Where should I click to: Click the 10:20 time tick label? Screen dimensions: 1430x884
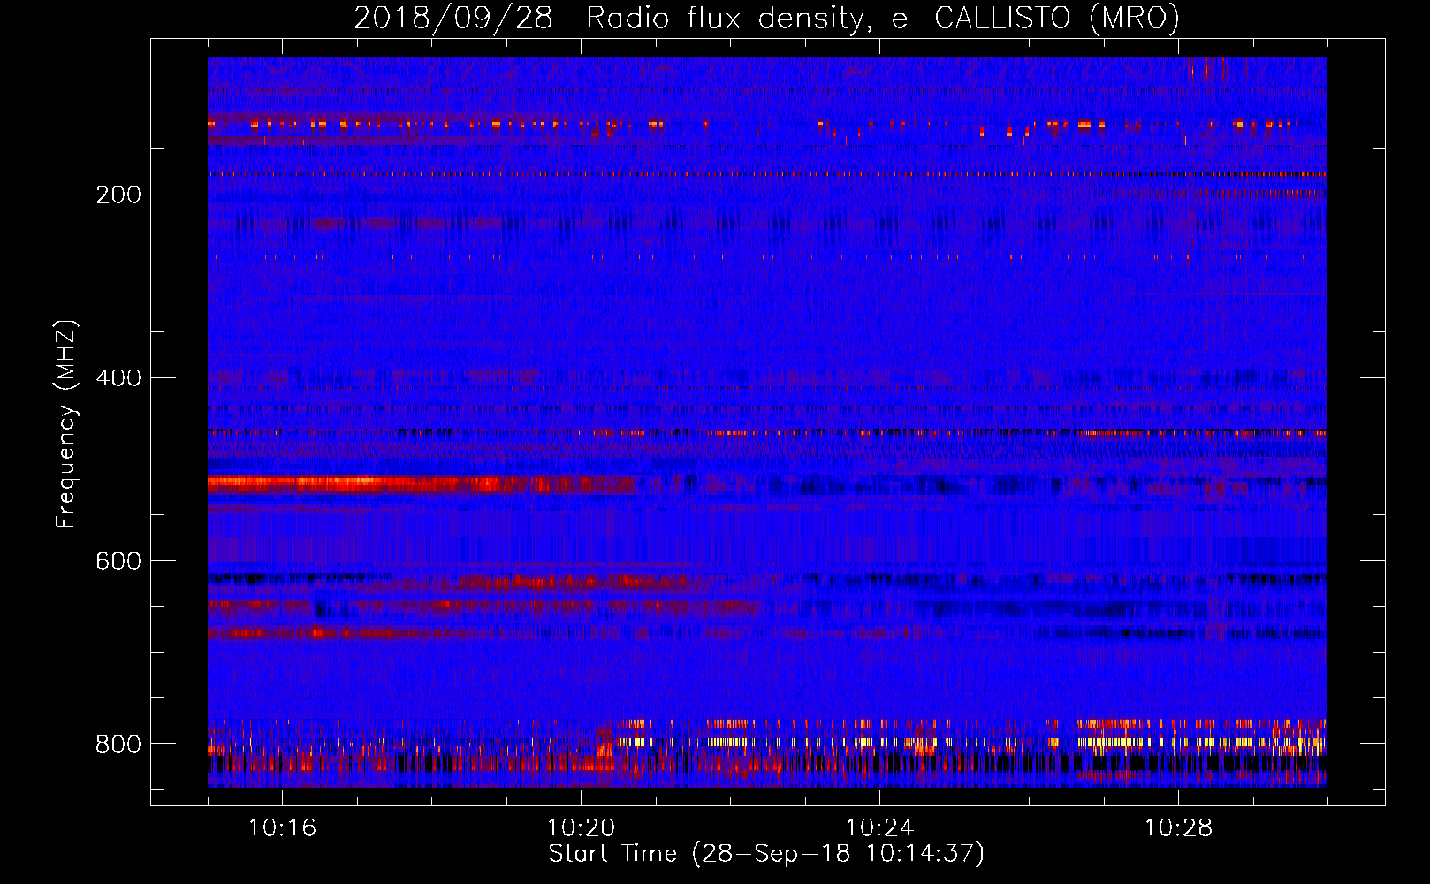[581, 827]
